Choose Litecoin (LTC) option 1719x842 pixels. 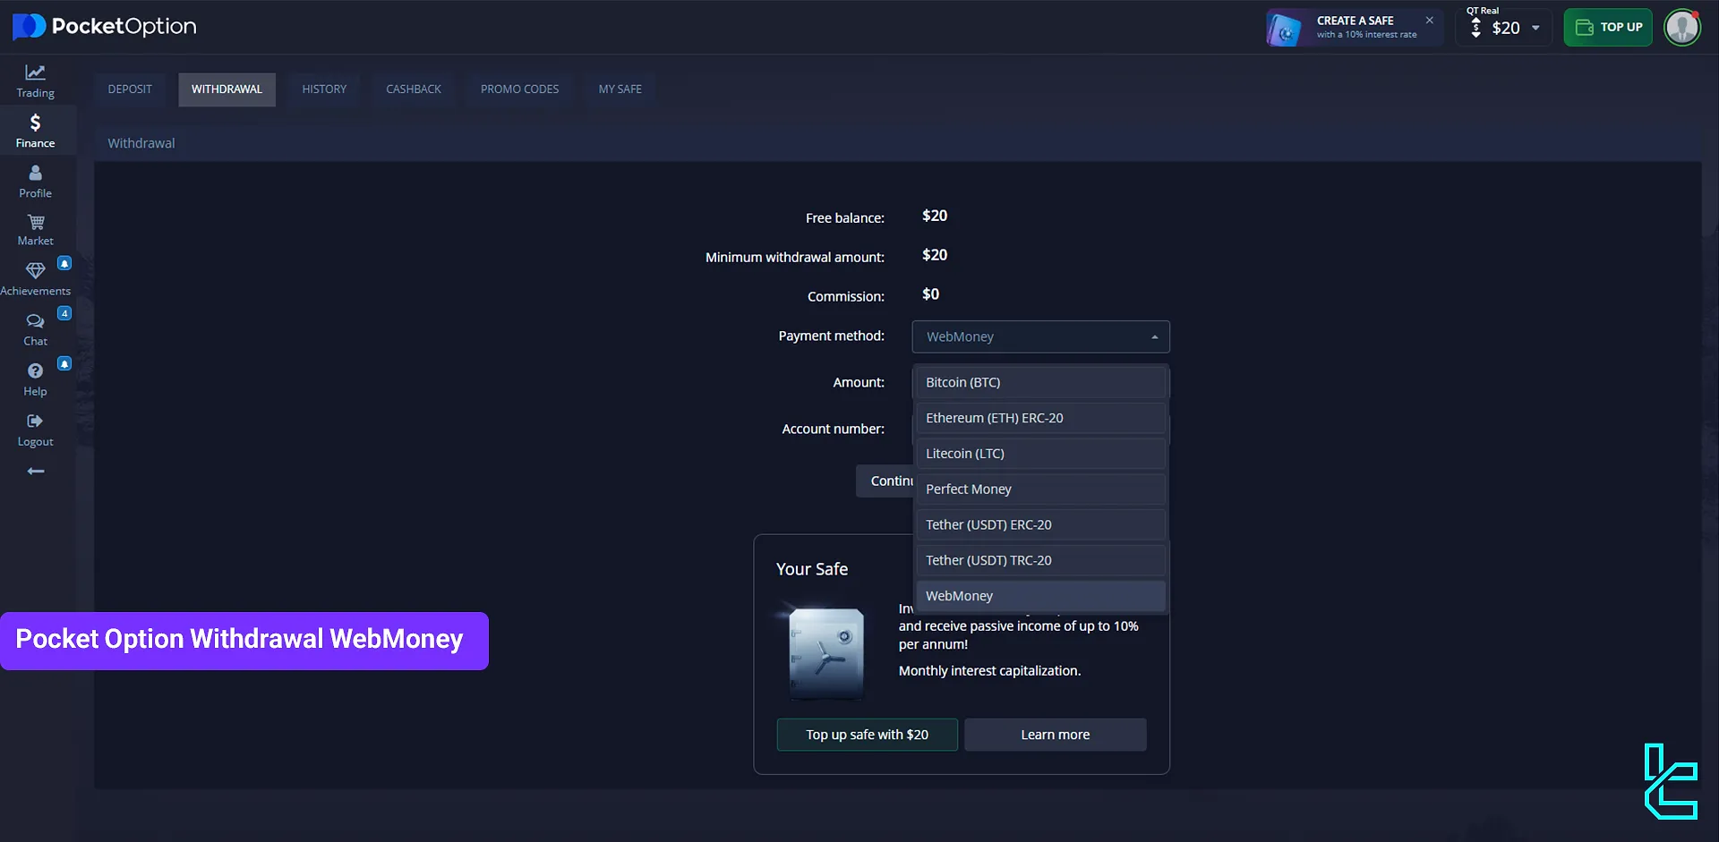point(1040,454)
